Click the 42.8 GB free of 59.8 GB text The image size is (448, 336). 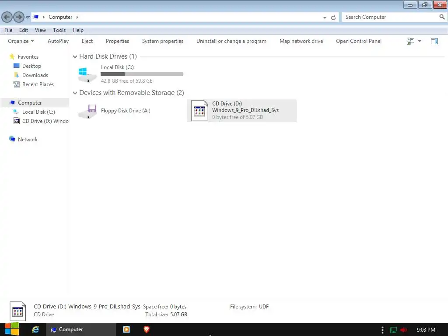pos(126,81)
